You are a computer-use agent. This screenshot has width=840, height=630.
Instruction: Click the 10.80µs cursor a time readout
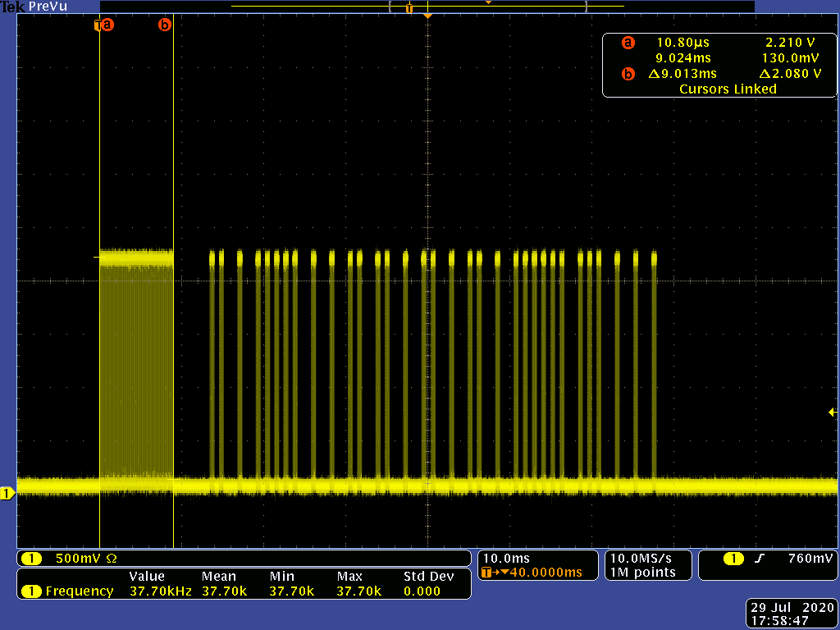click(682, 43)
